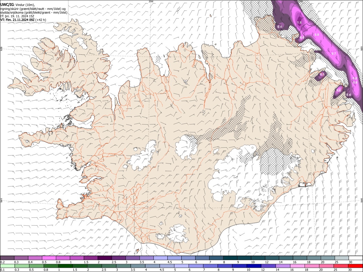Click the 25 label under the lower legend row
This screenshot has height=272, width=363.
(x=336, y=270)
